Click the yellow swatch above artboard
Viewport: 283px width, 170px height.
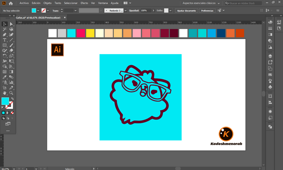coord(90,33)
